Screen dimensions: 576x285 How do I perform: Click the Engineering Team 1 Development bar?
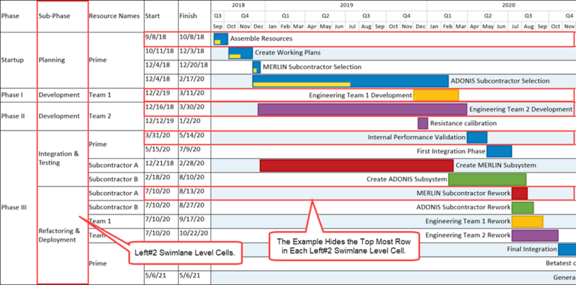tap(436, 95)
